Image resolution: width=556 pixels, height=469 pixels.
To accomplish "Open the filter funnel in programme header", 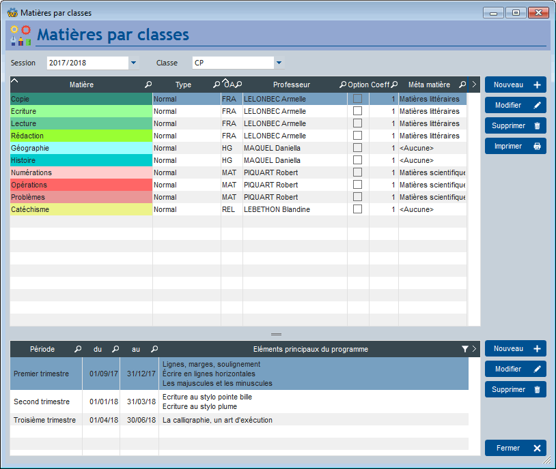I will tap(465, 349).
